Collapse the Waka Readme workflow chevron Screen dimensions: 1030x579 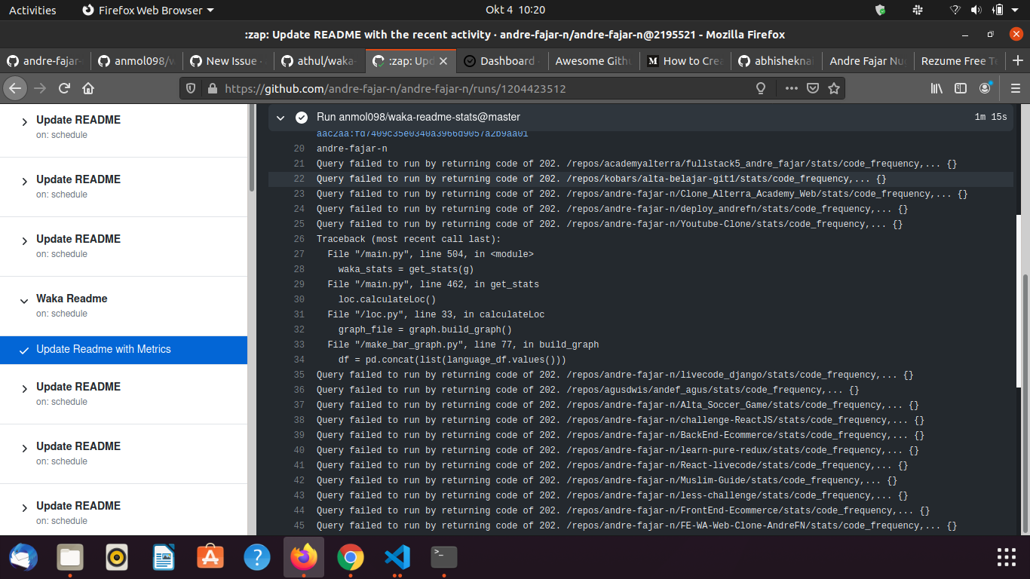pyautogui.click(x=23, y=300)
